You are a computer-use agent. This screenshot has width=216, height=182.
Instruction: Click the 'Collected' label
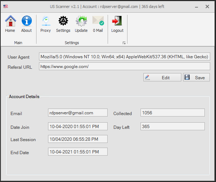tap(122, 113)
